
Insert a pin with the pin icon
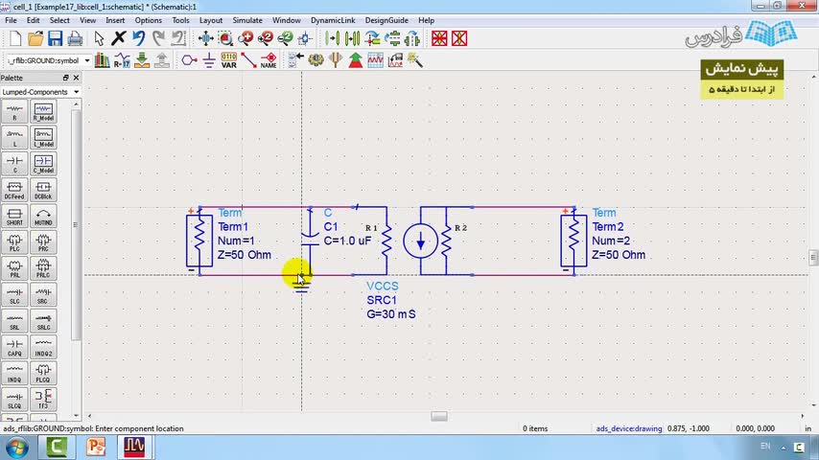(189, 60)
